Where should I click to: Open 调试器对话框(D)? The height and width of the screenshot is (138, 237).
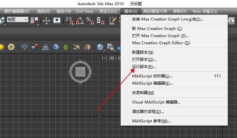click(x=174, y=111)
